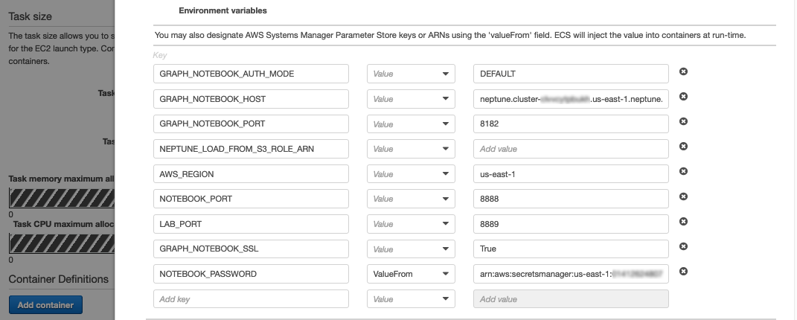Open the ValueFrom dropdown for NOTEBOOK_PASSWORD
Screen dimensions: 797x320
(410, 274)
